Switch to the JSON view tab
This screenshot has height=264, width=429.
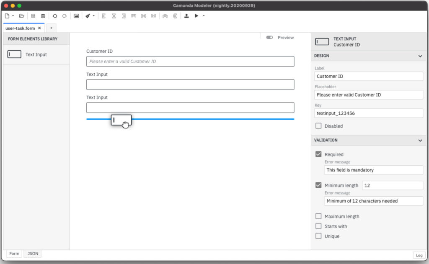[x=33, y=254]
